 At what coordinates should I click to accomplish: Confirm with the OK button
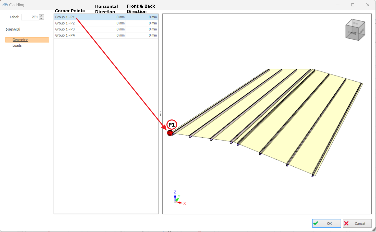[x=326, y=223]
